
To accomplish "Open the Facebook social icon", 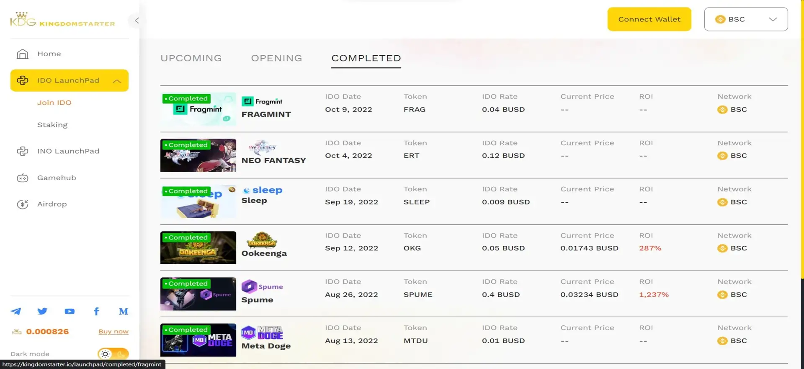I will [96, 311].
